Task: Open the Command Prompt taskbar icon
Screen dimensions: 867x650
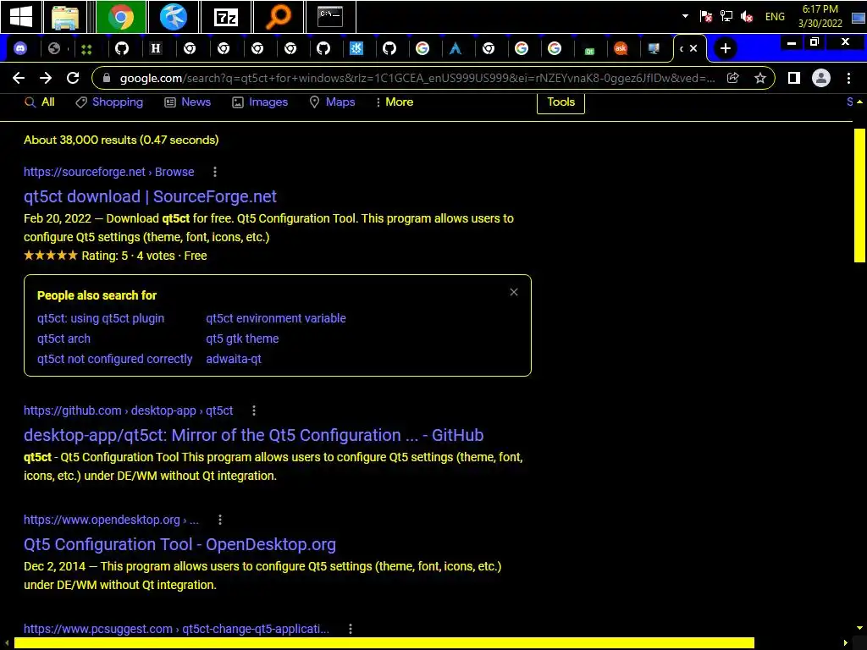Action: [331, 17]
